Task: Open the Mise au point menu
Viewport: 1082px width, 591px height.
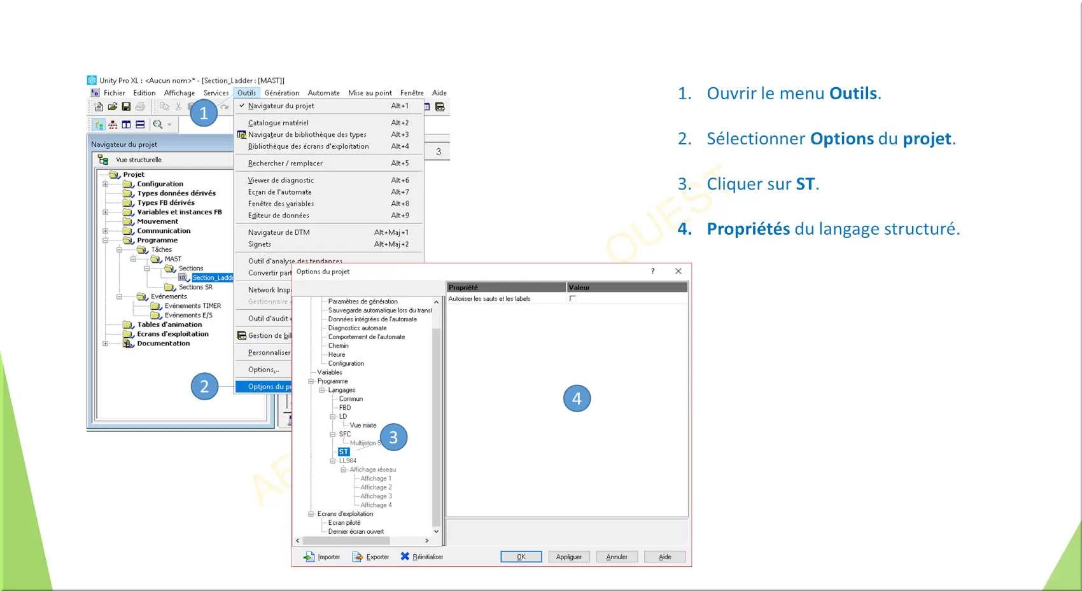Action: point(370,93)
